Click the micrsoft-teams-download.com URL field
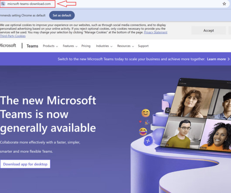Screen dimensions: 231x193 pos(29,4)
